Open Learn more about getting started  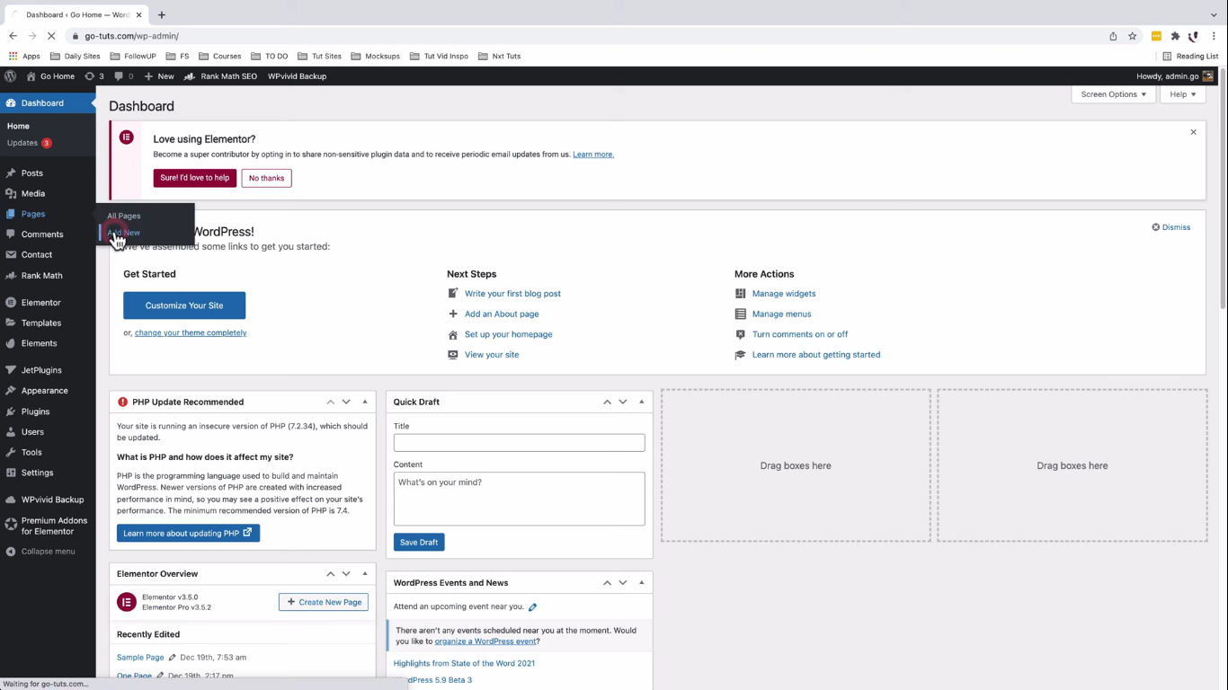(816, 355)
